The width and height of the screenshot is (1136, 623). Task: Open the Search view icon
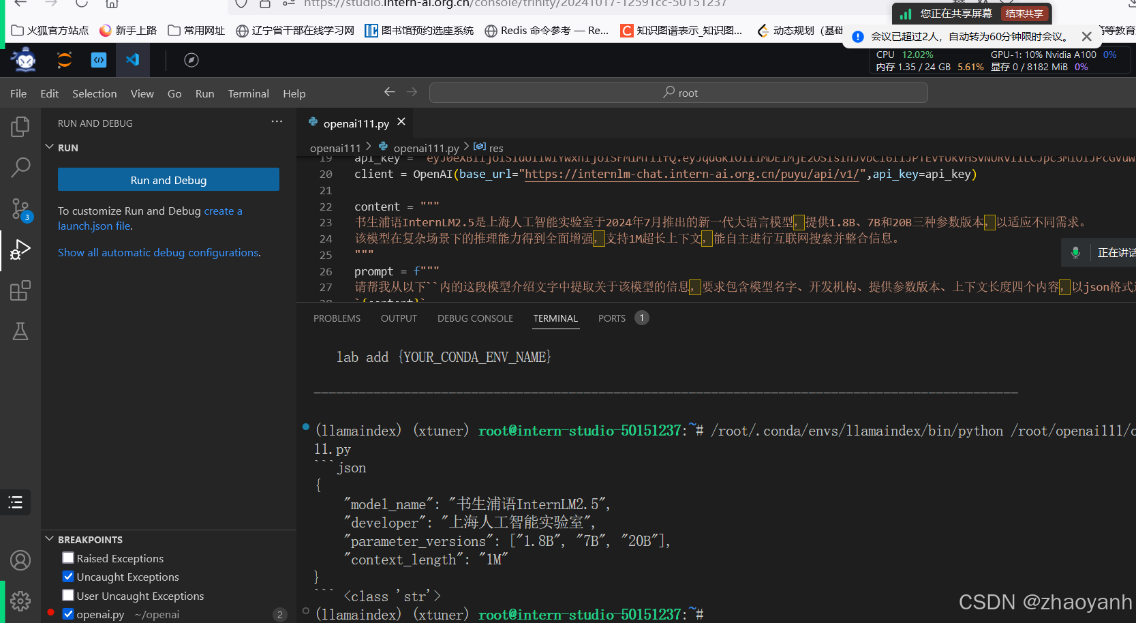(x=20, y=167)
